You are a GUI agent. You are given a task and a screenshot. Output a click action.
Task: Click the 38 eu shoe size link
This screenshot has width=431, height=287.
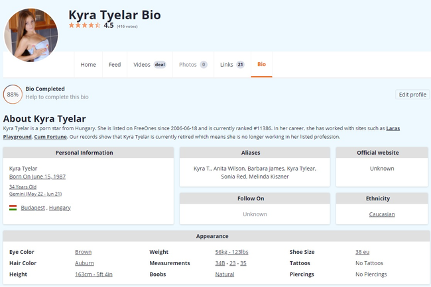[x=362, y=252]
